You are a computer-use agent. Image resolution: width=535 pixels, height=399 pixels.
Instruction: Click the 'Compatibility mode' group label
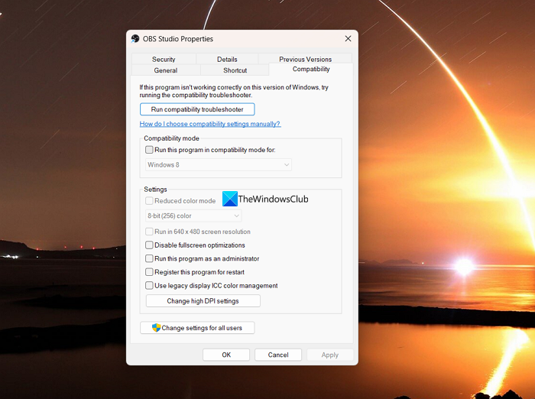[x=171, y=138]
